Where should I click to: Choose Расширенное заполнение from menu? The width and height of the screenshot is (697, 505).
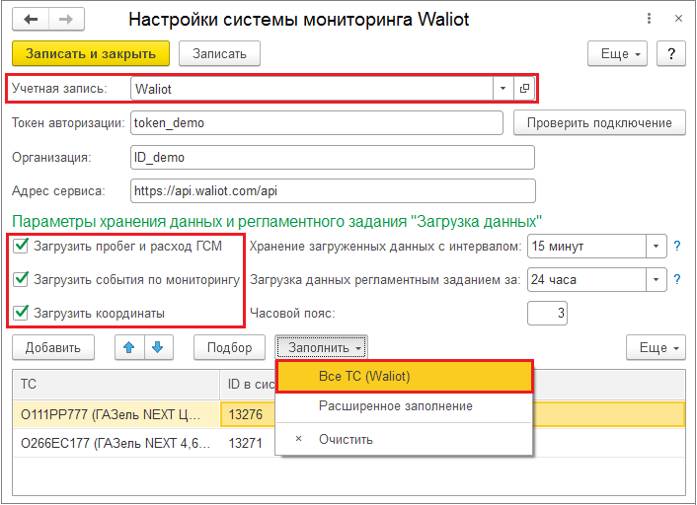point(395,405)
